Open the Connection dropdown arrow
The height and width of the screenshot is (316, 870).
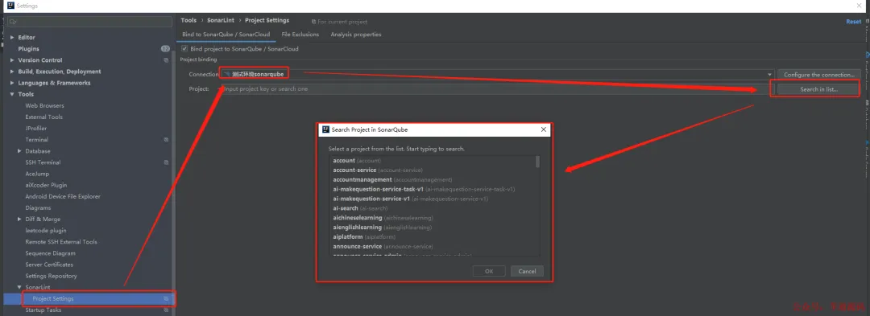[769, 75]
